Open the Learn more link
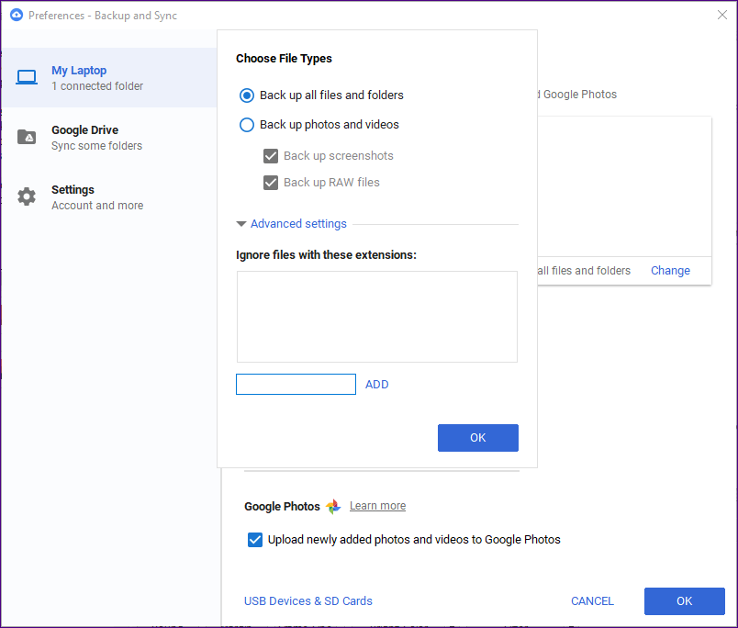 tap(377, 506)
